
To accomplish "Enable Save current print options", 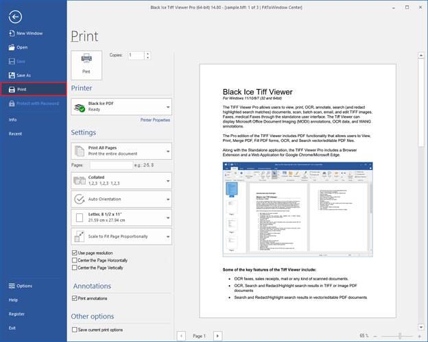I will tap(75, 330).
